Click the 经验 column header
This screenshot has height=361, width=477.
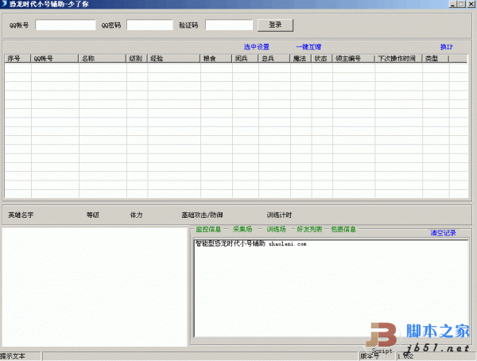173,58
